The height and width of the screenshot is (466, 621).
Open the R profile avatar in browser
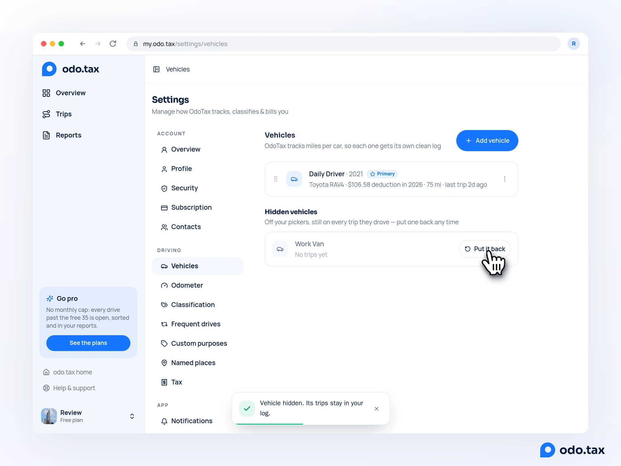click(x=574, y=44)
